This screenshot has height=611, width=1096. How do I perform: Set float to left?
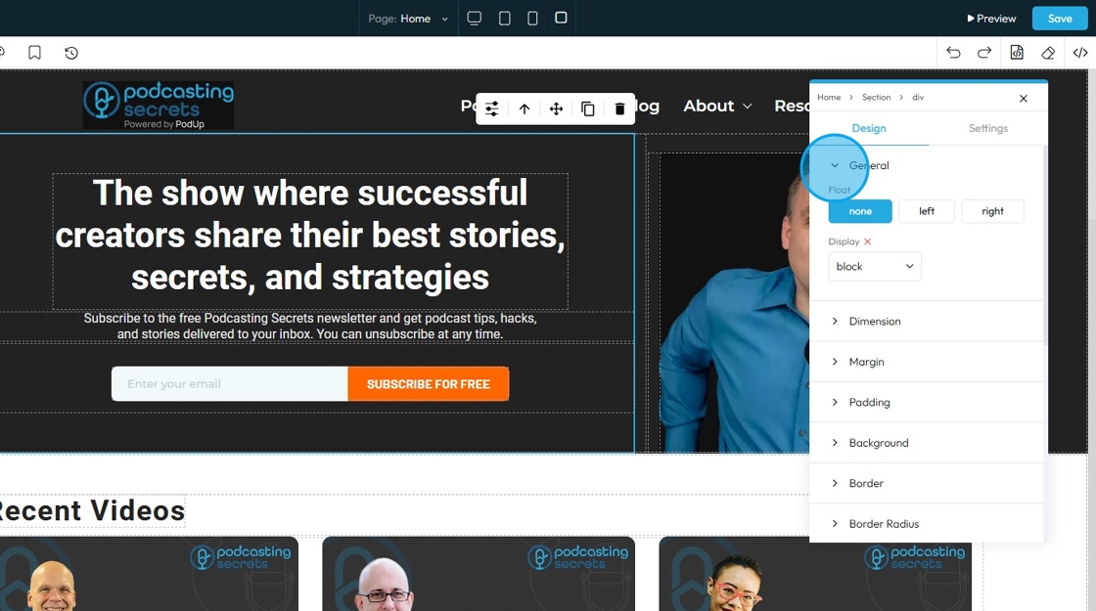[926, 211]
